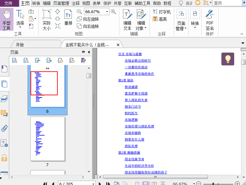Viewport: 246px width, 185px height.
Task: Open the Attachments sidebar panel
Action: [x=4, y=128]
